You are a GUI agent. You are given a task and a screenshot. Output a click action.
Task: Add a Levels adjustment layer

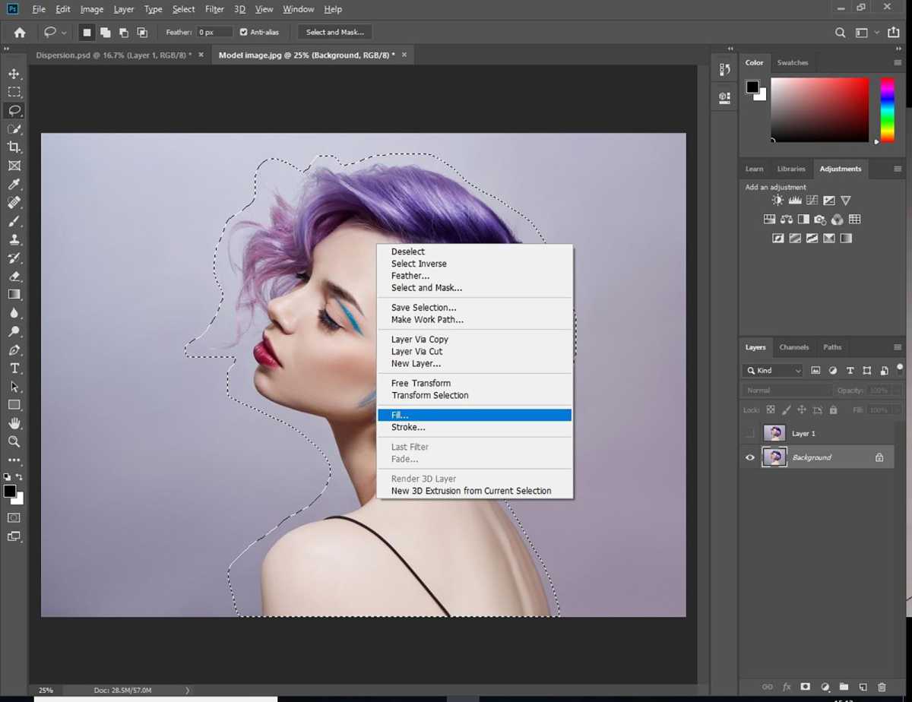pos(795,200)
